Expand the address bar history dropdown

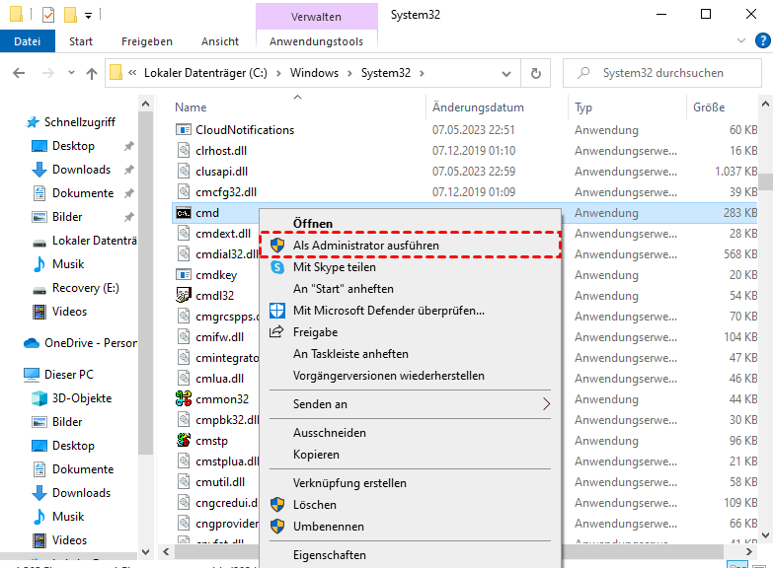506,74
